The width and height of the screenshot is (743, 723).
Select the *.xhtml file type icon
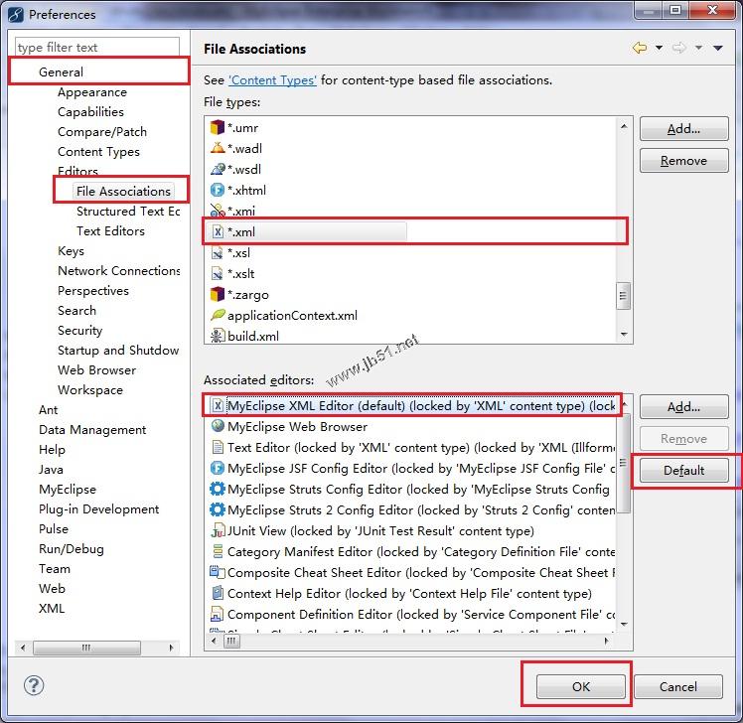(x=218, y=190)
